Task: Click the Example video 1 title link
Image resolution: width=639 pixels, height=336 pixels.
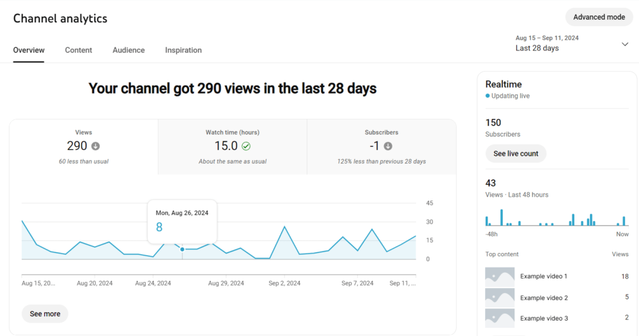Action: click(544, 277)
